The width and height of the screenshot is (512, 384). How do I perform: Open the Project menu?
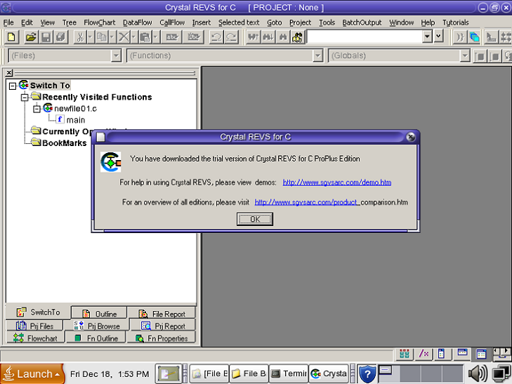pos(300,22)
